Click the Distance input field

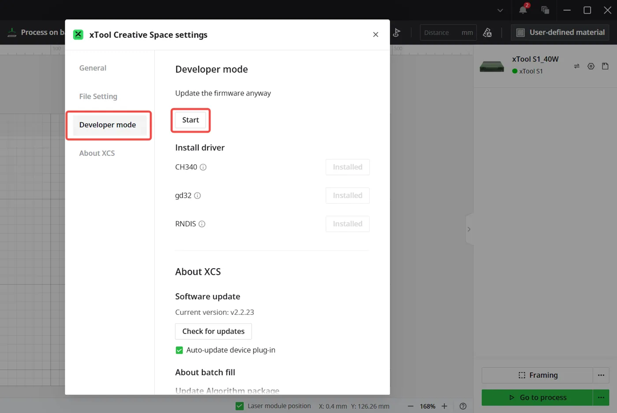448,33
